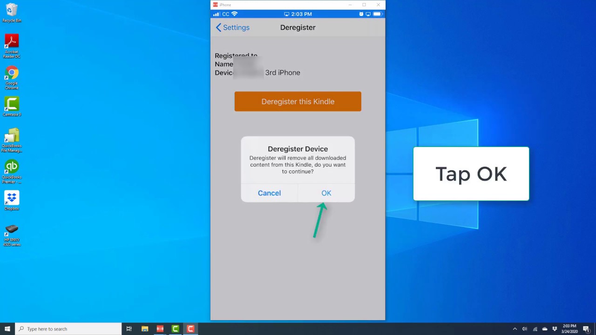
Task: Tap the Deregister this Kindle button
Action: (x=298, y=101)
